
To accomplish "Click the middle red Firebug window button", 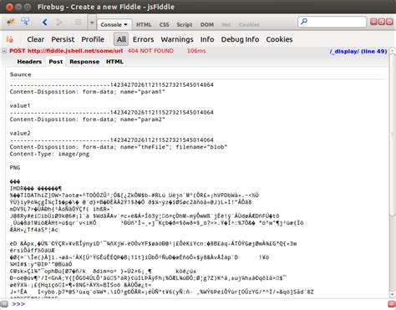I will click(x=382, y=22).
